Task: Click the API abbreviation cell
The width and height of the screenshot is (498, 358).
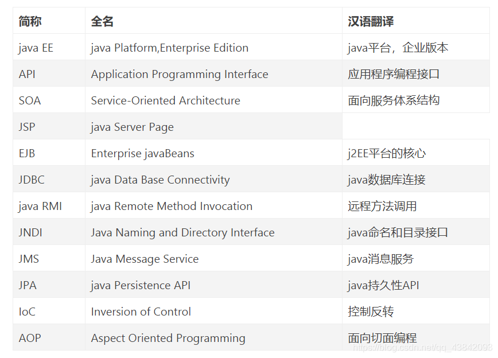Action: (49, 73)
